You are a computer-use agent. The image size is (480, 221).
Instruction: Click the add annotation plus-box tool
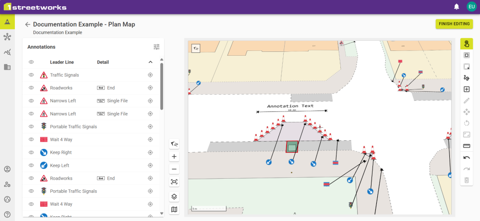(466, 89)
